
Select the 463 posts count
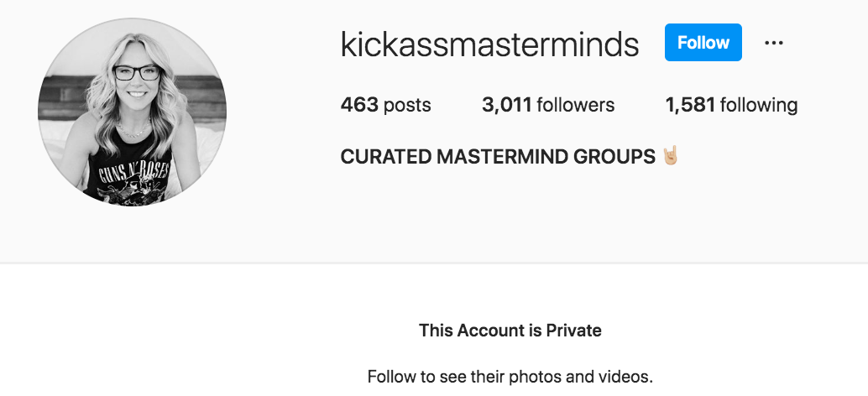tap(385, 105)
